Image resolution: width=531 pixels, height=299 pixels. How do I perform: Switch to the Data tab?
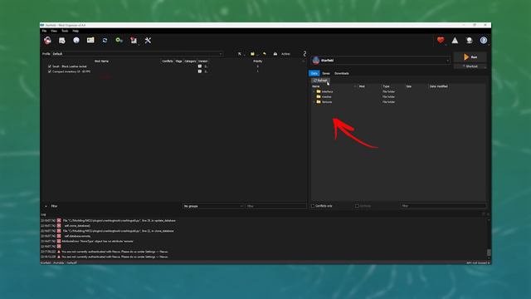click(x=314, y=73)
